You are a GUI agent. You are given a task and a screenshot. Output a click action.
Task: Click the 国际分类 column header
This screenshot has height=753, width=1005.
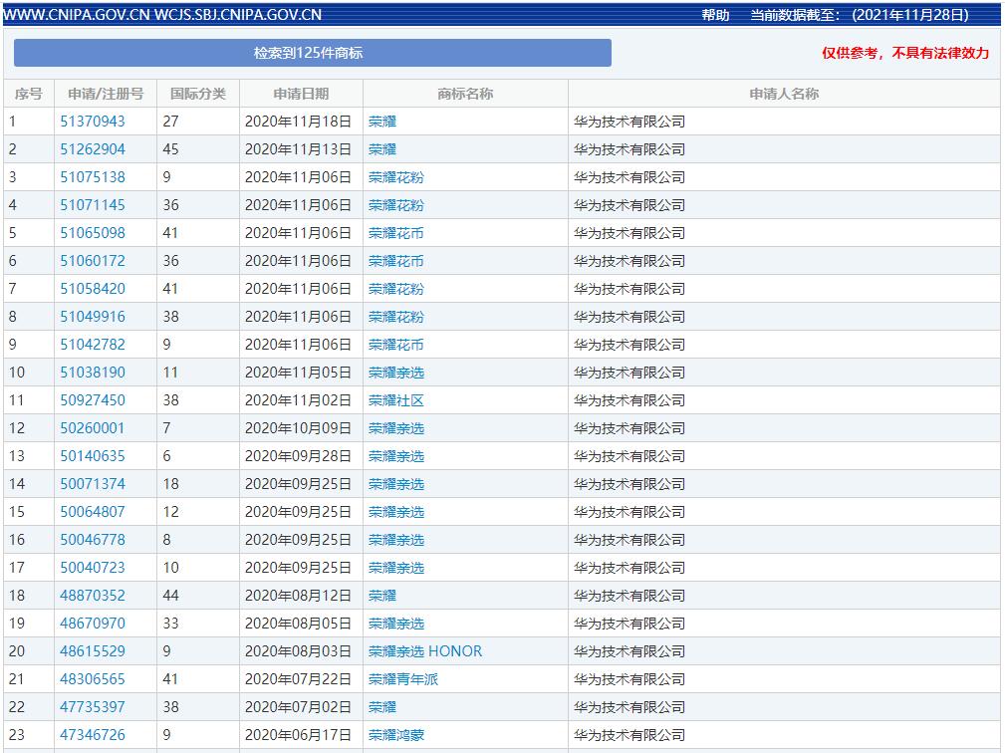click(x=198, y=94)
